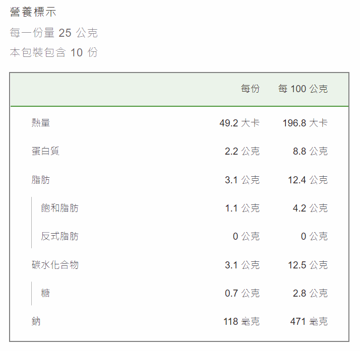Viewport: 360px width, 351px height.
Task: Click the 每 100 公克 column header
Action: point(303,89)
